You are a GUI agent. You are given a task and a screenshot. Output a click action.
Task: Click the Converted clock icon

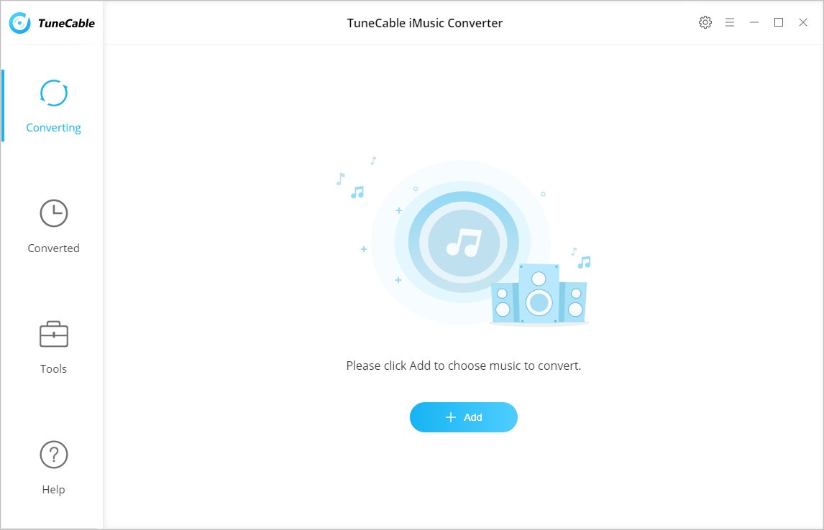click(x=54, y=213)
